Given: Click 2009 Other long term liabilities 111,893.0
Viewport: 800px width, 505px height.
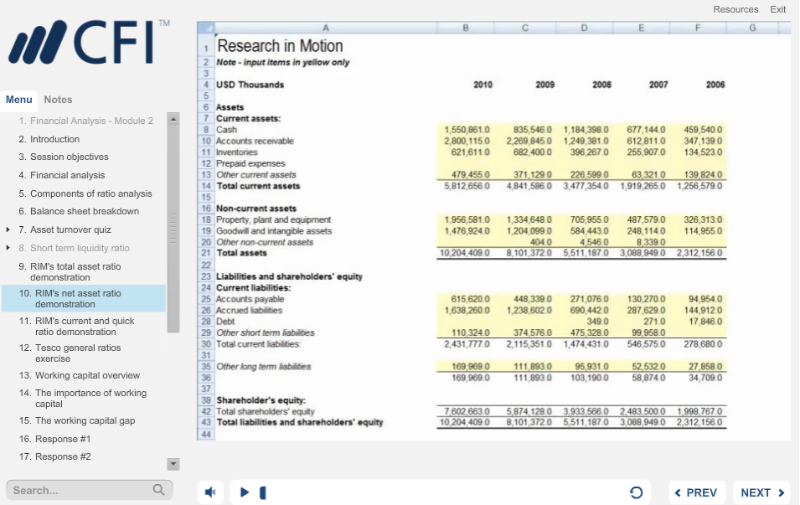Looking at the screenshot, I should point(532,366).
